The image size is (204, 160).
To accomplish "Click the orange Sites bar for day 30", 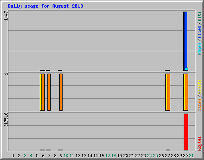I will tap(186, 92).
